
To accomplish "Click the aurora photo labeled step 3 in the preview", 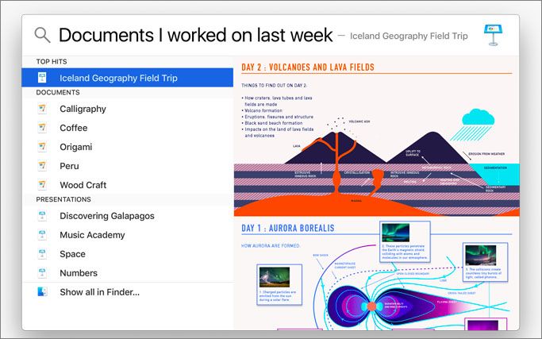I will (480, 255).
